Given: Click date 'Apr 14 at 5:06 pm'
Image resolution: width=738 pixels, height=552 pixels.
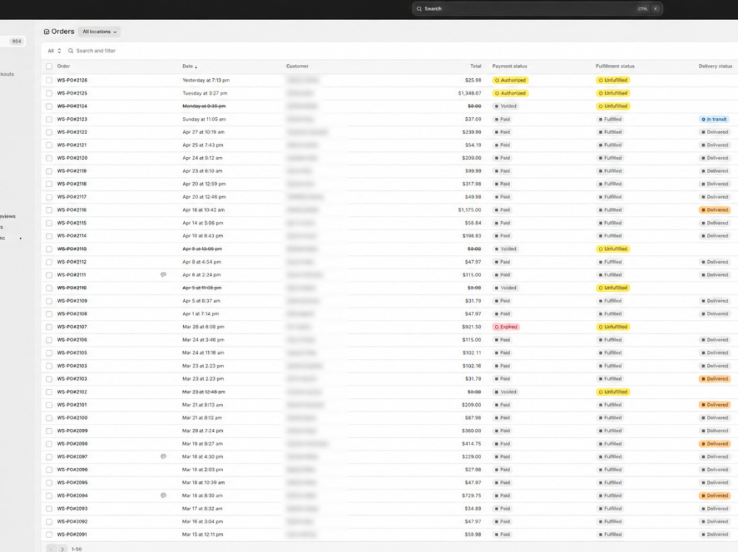Looking at the screenshot, I should coord(202,223).
